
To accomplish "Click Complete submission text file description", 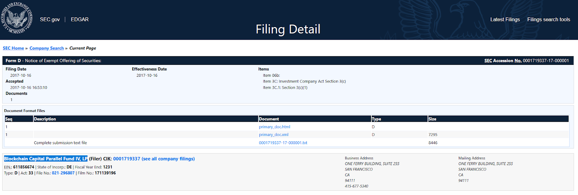I will pyautogui.click(x=60, y=143).
